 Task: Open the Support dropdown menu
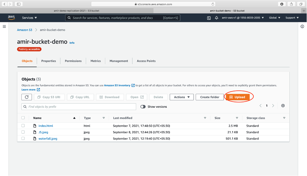click(x=292, y=18)
